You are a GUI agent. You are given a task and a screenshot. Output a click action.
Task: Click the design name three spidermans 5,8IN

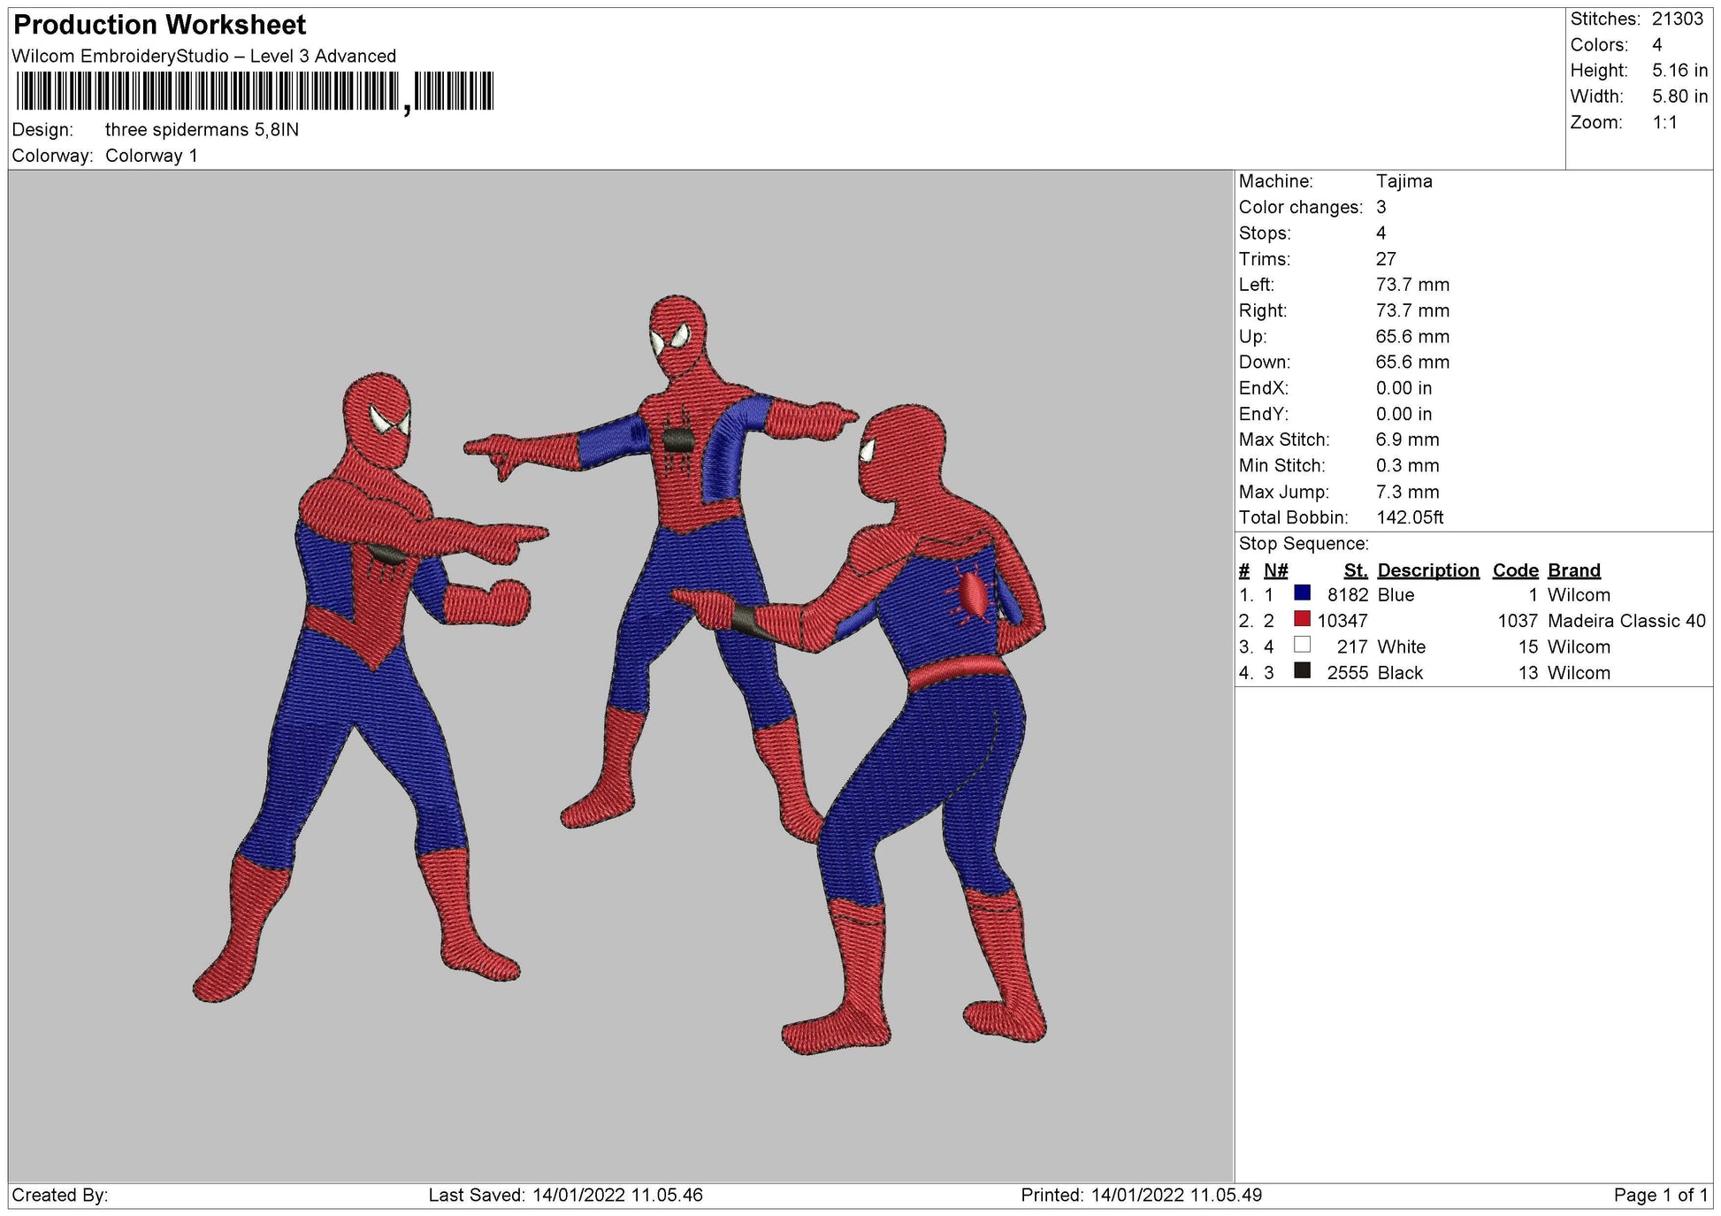(x=202, y=128)
